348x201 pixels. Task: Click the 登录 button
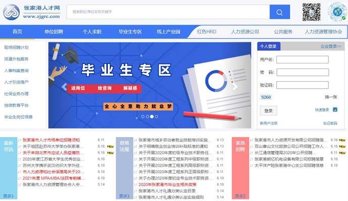(x=268, y=111)
